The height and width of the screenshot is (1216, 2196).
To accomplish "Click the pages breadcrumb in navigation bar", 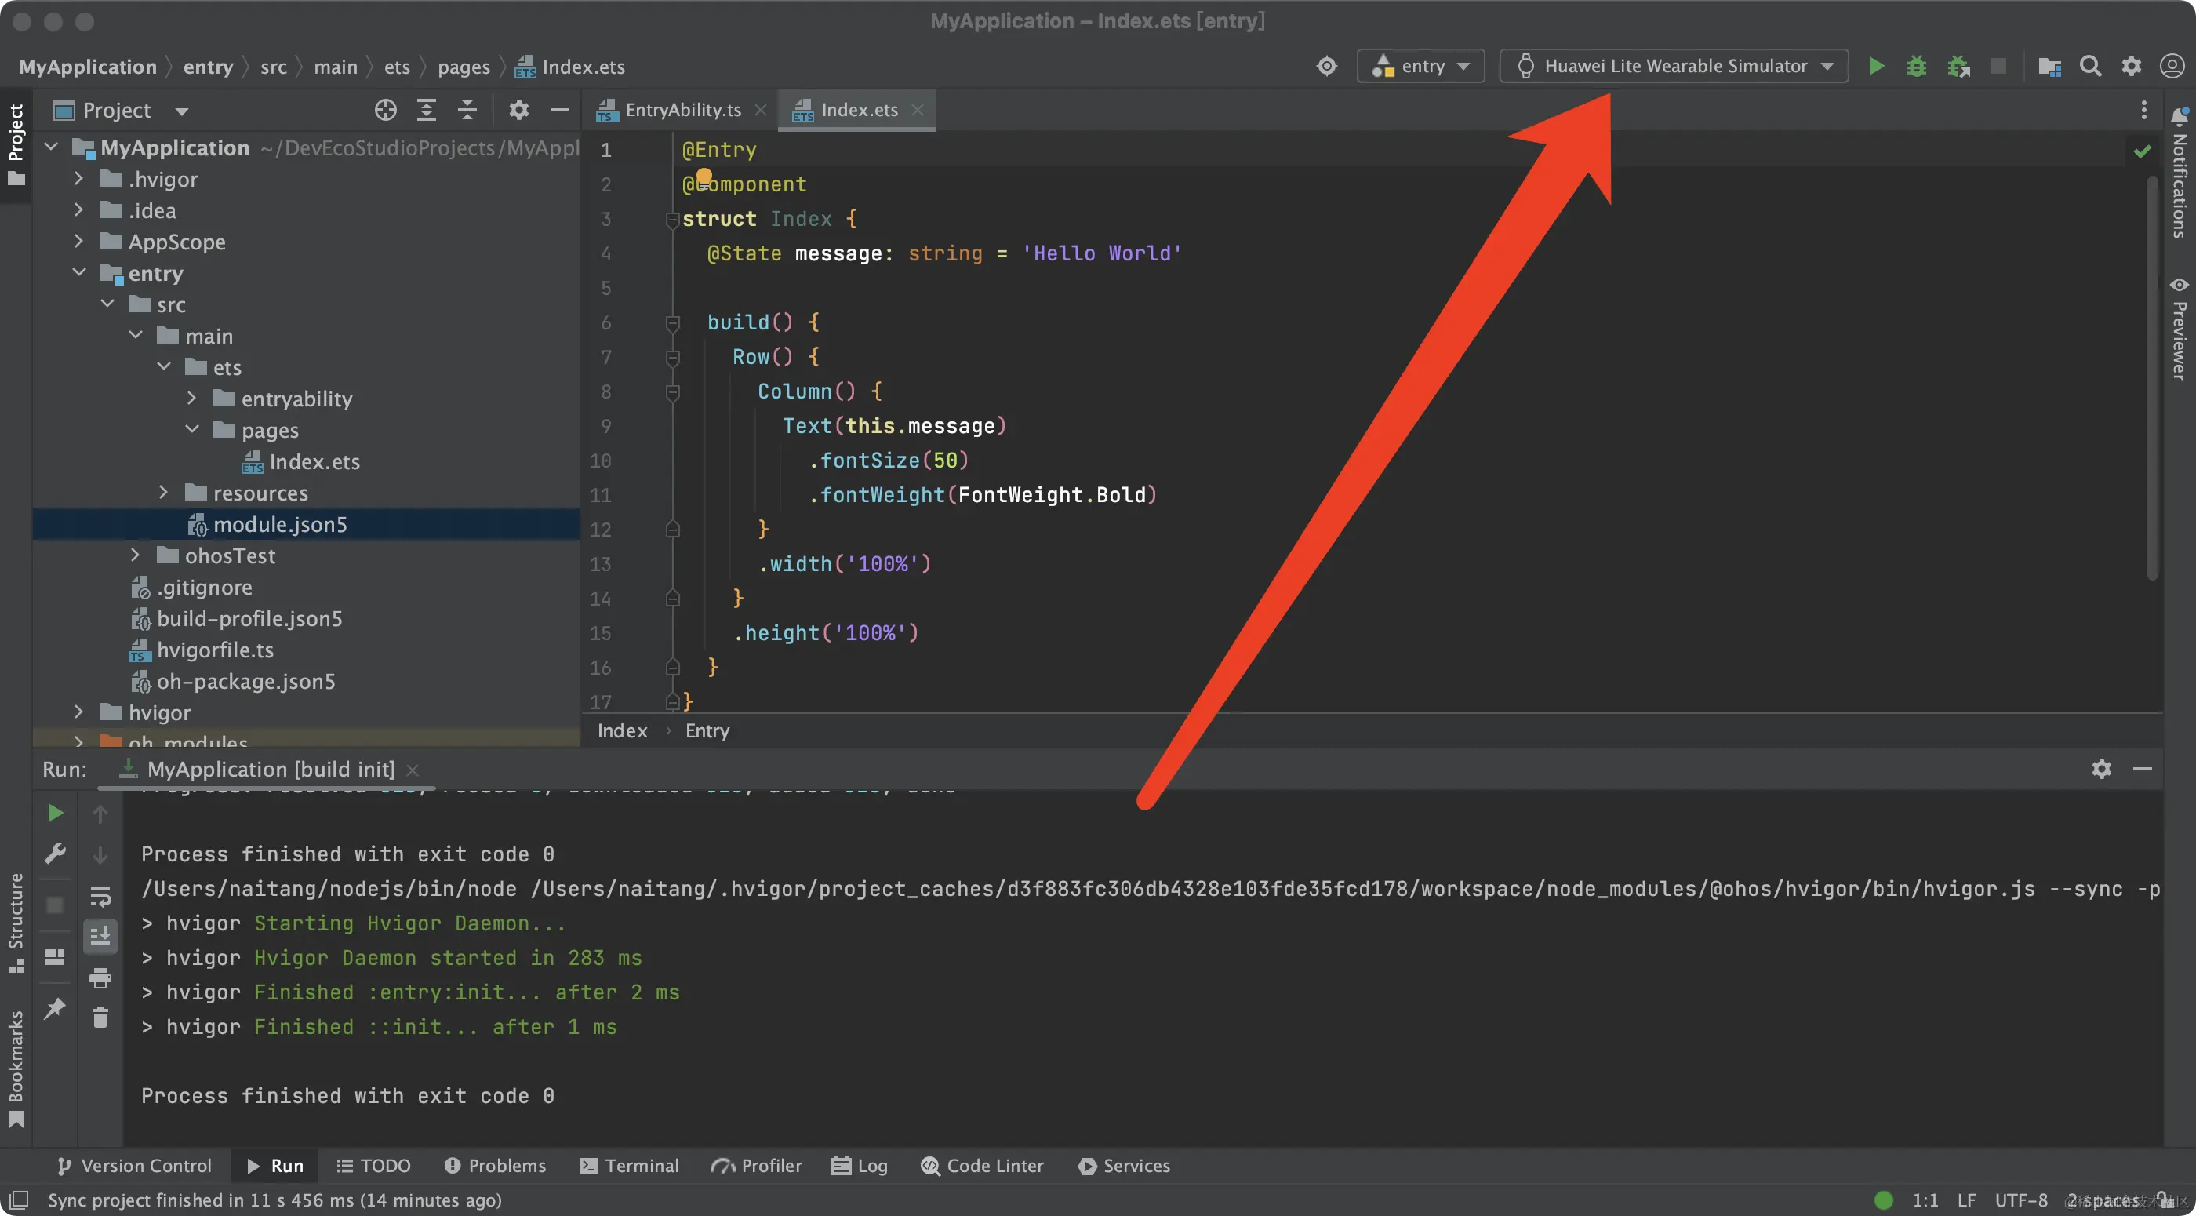I will (464, 67).
